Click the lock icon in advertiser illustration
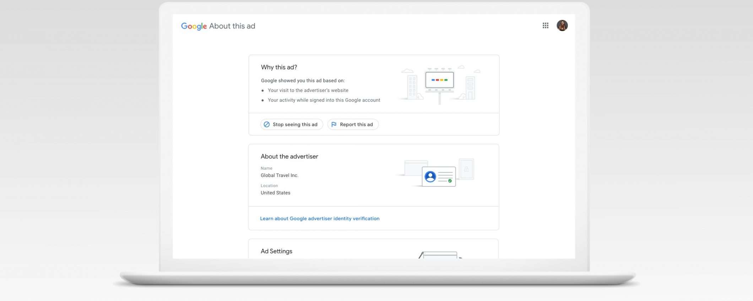 (466, 169)
